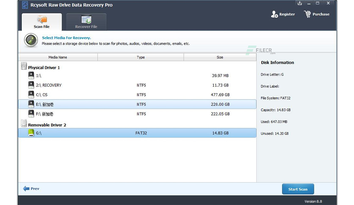This screenshot has height=205, width=354.
Task: Click the Prev back arrow icon
Action: tap(26, 188)
